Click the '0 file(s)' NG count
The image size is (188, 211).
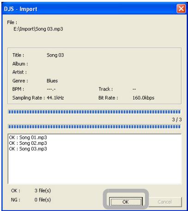coord(42,200)
